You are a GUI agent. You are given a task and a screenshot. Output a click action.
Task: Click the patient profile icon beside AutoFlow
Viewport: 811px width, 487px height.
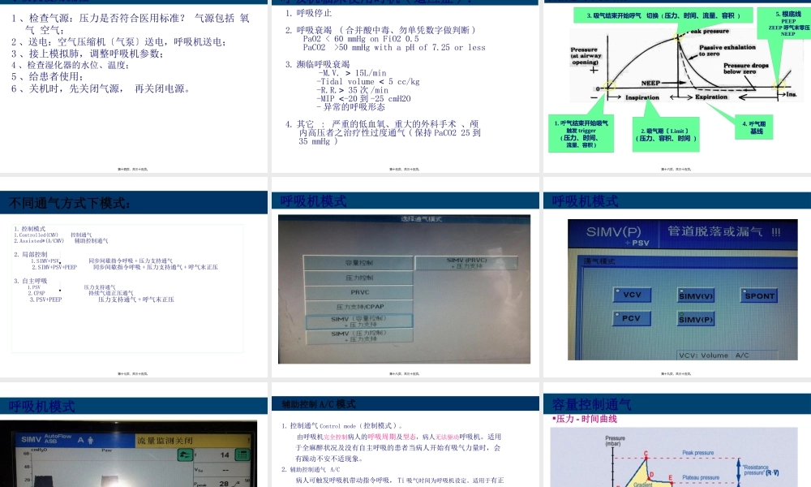click(x=89, y=440)
